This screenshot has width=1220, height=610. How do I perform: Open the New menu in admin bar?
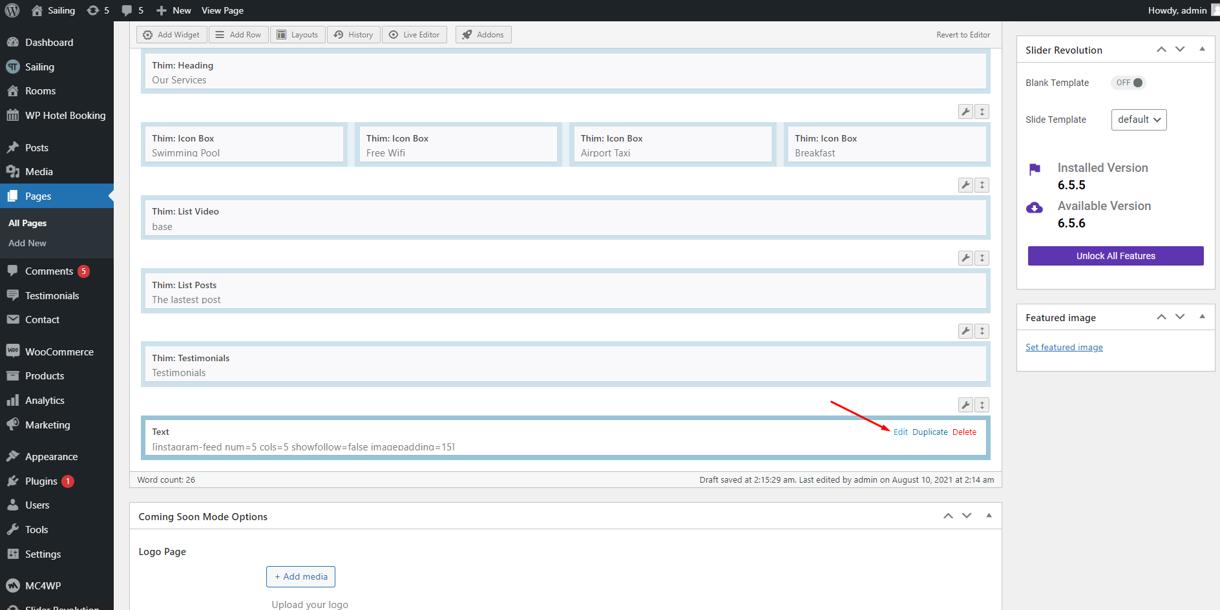(x=174, y=10)
